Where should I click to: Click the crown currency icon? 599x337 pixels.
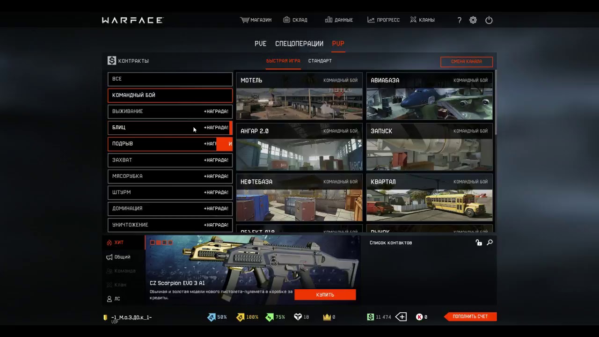(x=327, y=317)
